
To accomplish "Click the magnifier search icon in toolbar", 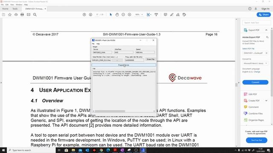I will pos(35,15).
